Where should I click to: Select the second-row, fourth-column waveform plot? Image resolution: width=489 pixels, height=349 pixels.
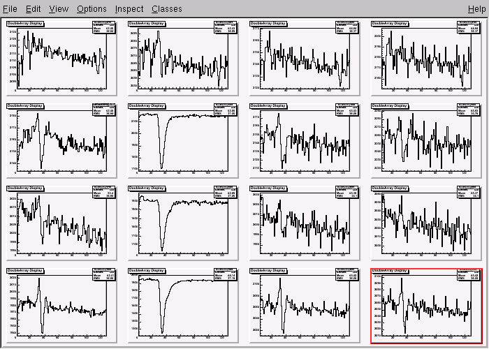point(426,140)
